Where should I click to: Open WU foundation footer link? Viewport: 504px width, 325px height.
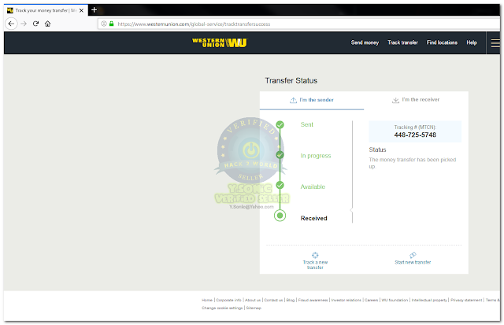coord(395,300)
